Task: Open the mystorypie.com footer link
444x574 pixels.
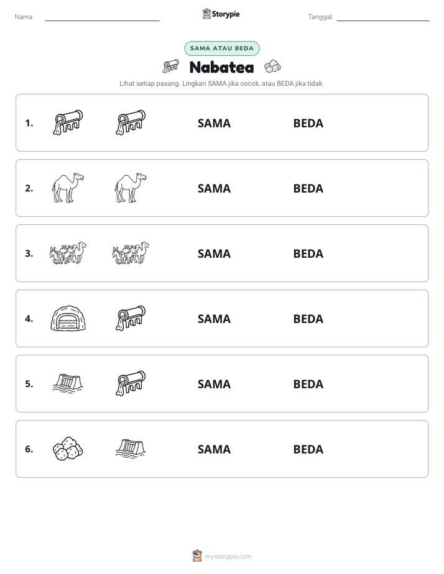Action: tap(228, 557)
